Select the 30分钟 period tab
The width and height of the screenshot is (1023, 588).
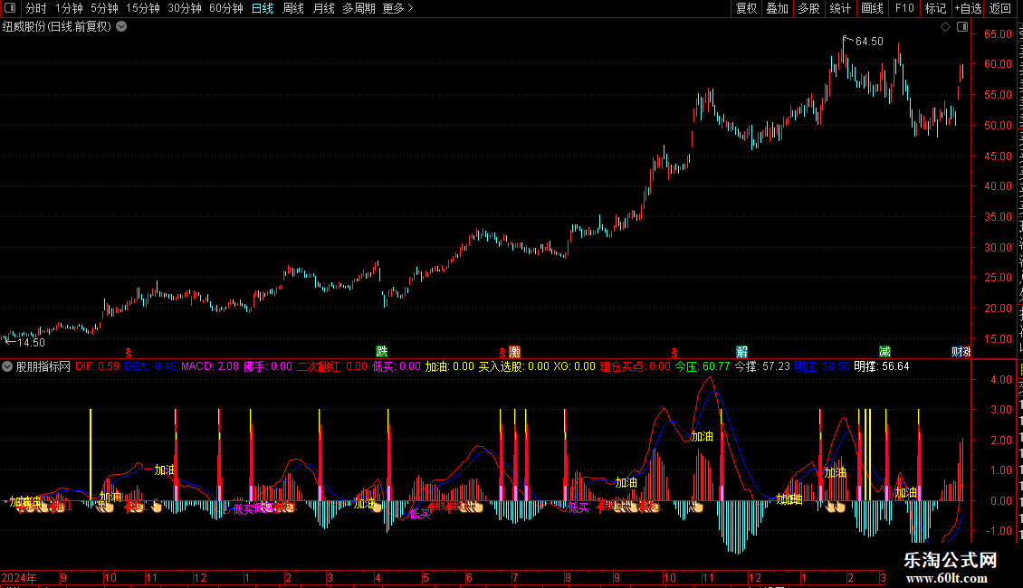(185, 8)
